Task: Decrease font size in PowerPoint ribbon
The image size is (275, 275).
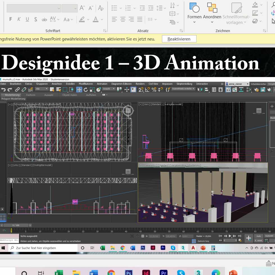Action: [91, 8]
